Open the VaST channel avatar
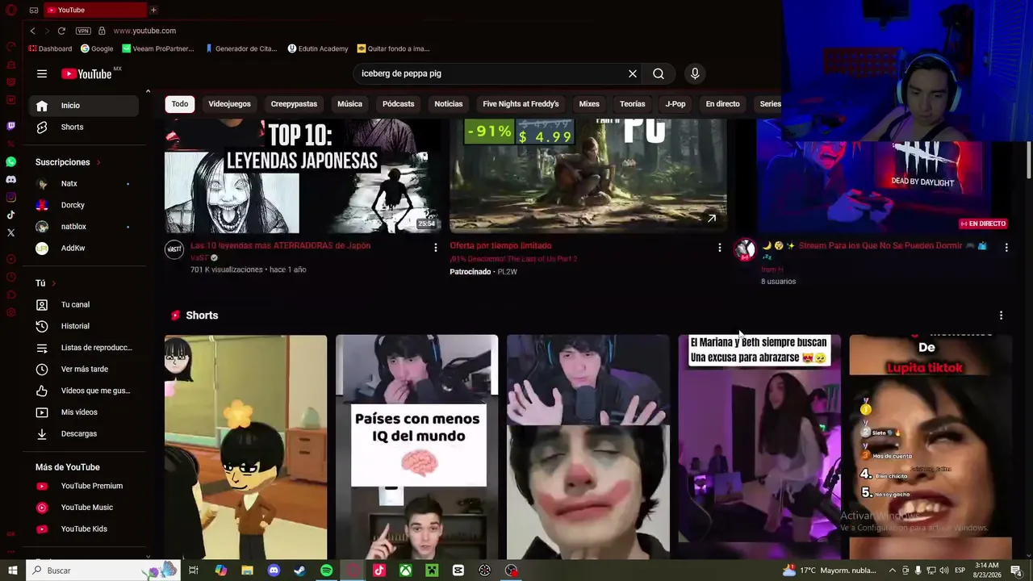The image size is (1033, 581). click(x=174, y=249)
